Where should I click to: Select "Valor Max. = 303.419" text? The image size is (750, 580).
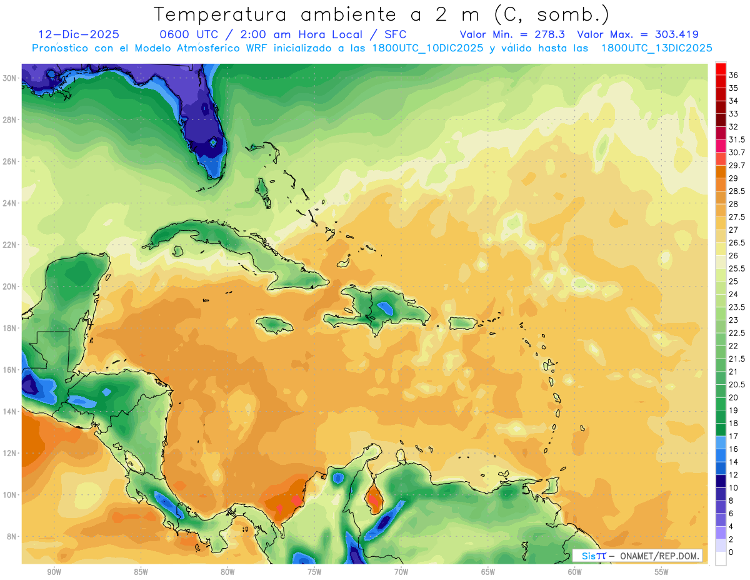pos(637,34)
